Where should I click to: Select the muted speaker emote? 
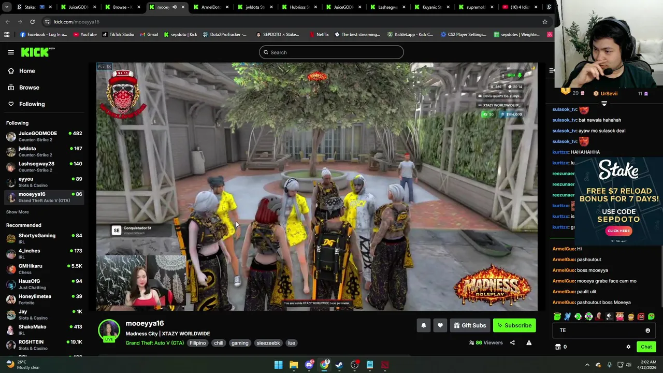[x=609, y=316]
